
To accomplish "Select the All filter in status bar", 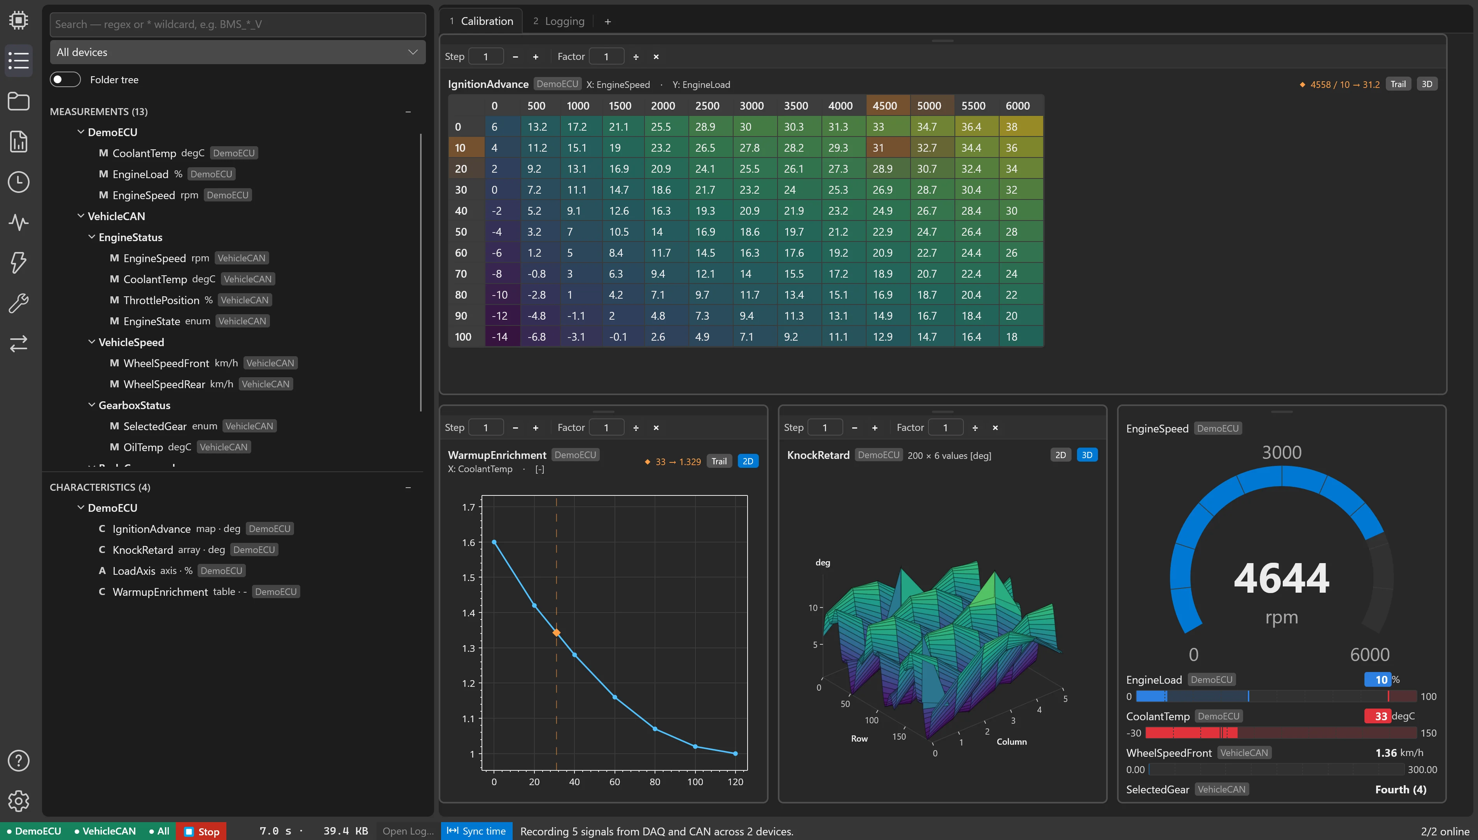I will (x=159, y=831).
